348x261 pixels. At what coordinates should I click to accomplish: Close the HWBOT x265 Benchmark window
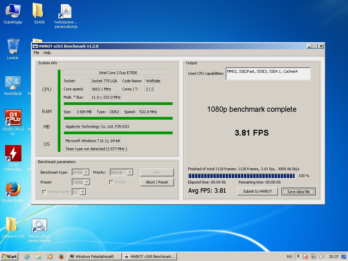(321, 46)
